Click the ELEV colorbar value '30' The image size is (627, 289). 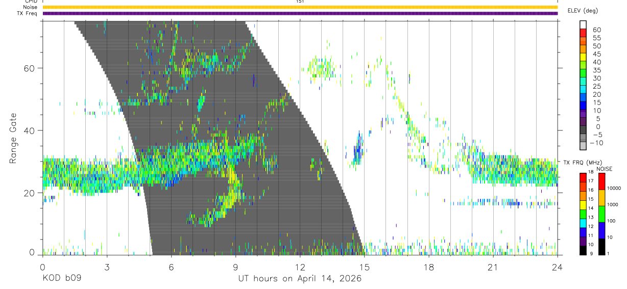(x=597, y=78)
